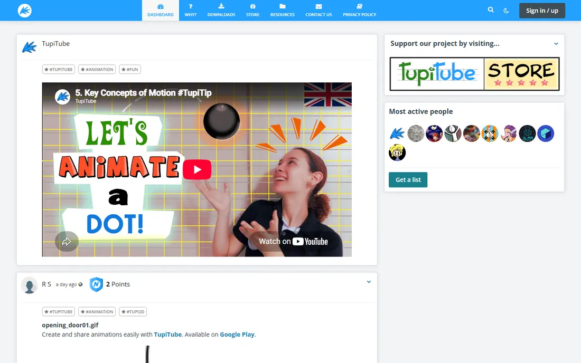Click the video share arrow icon

pos(67,241)
